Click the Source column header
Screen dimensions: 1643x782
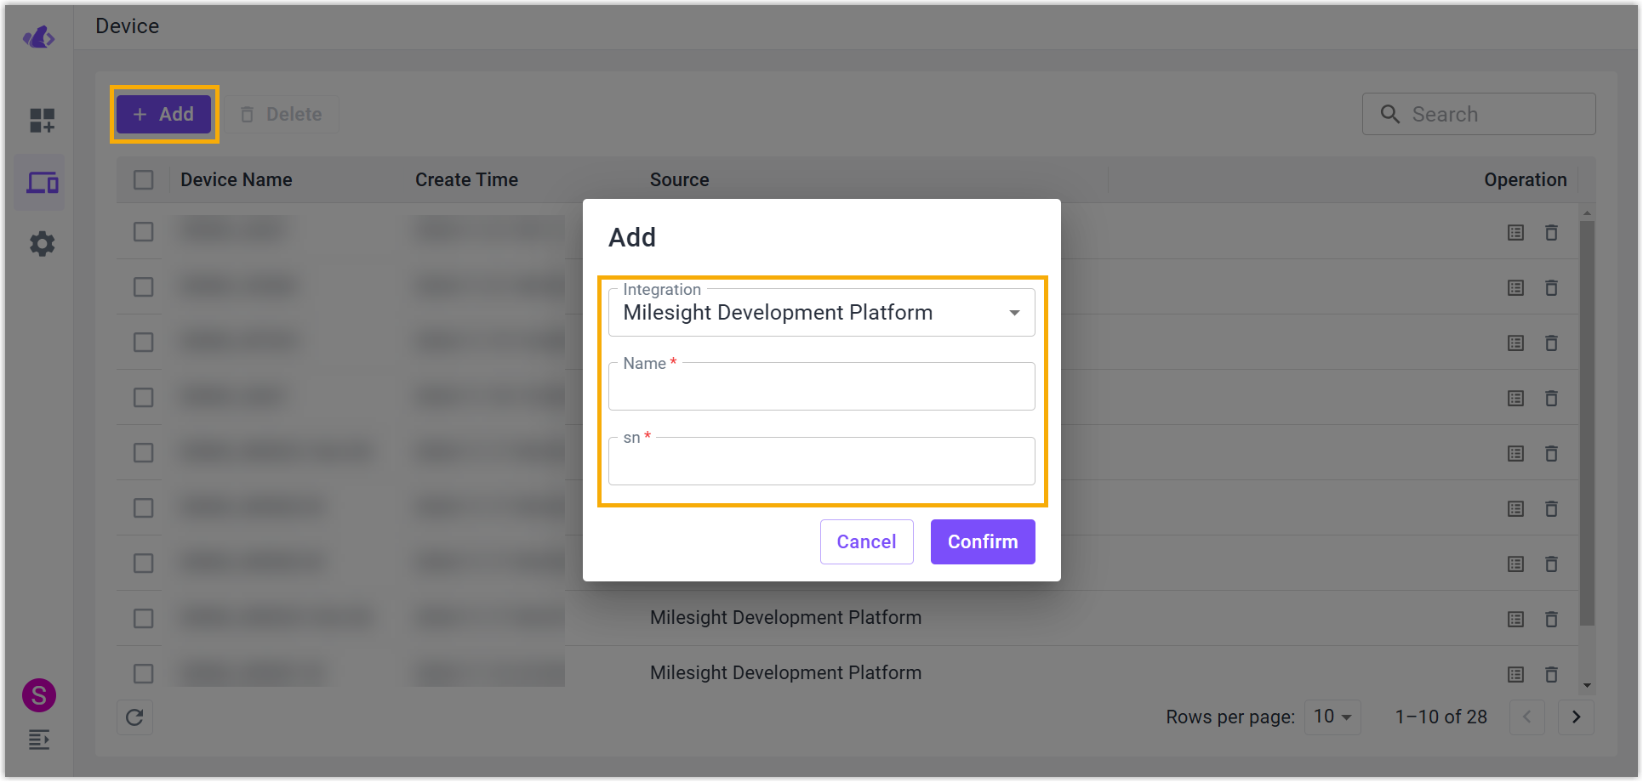(x=679, y=179)
